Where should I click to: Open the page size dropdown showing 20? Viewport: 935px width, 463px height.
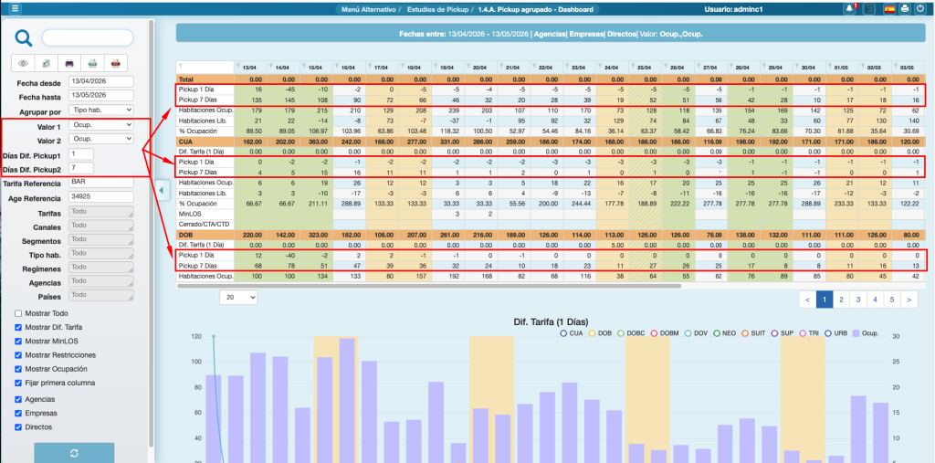pyautogui.click(x=238, y=297)
